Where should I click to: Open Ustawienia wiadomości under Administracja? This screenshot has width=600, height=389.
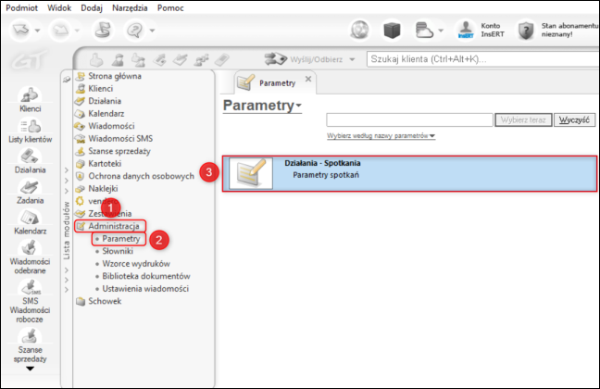coord(145,289)
